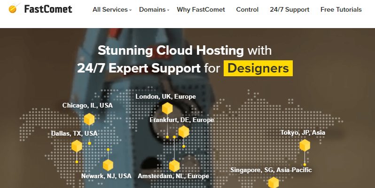Click the 'Newark, NJ, USA' label
This screenshot has height=188, width=375.
(106, 176)
